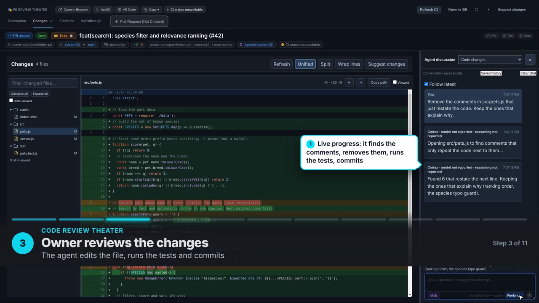The image size is (539, 303).
Task: Click the Clear chat button
Action: pos(528,73)
